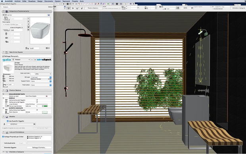Expand the Etichette e Categorie panel

pos(4,152)
